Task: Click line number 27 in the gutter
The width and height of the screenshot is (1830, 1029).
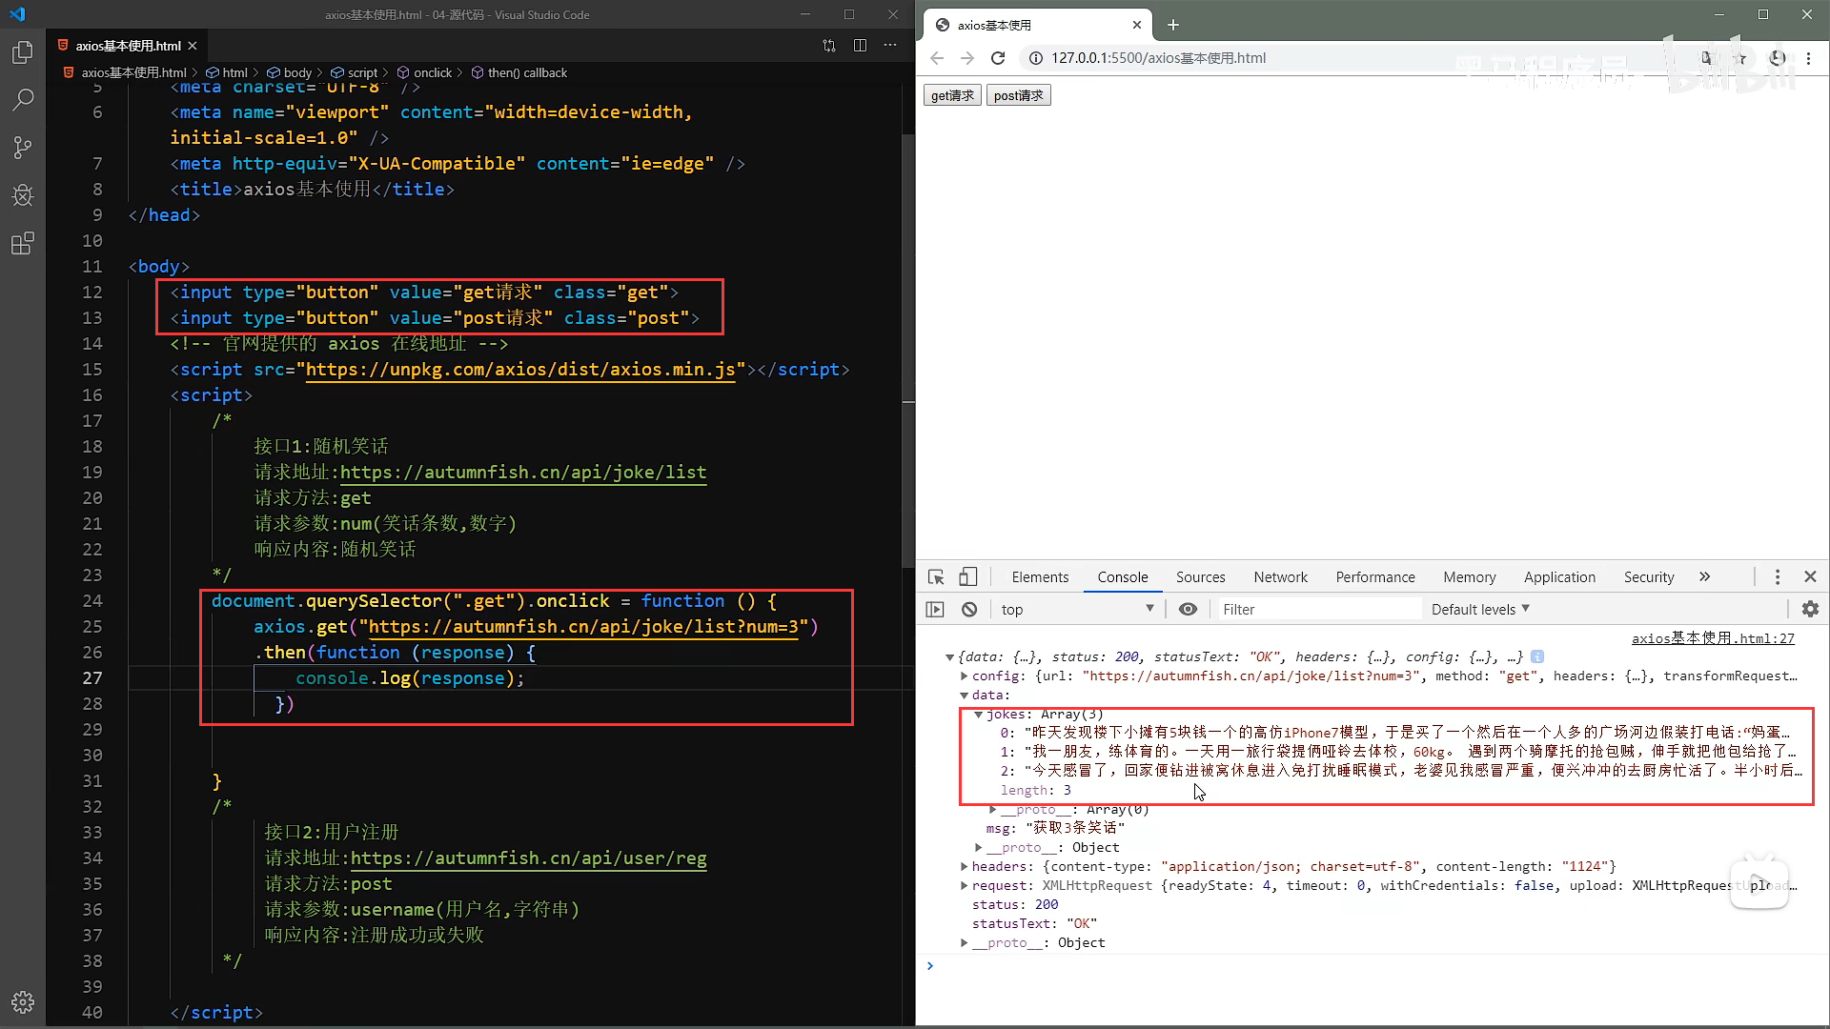Action: click(92, 678)
